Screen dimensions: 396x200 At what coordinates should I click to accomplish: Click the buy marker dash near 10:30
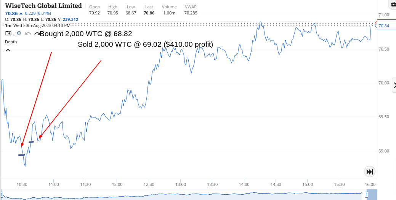click(x=22, y=155)
